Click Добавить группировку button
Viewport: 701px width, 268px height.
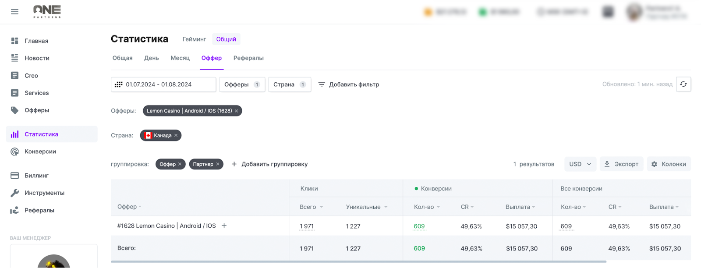coord(269,164)
